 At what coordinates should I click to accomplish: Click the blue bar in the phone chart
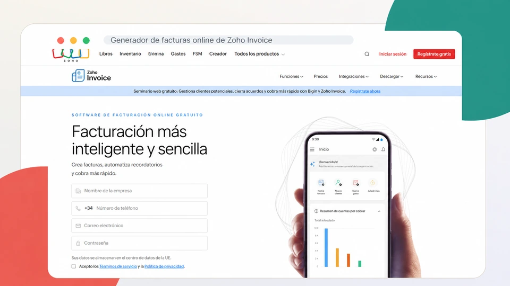(x=326, y=248)
